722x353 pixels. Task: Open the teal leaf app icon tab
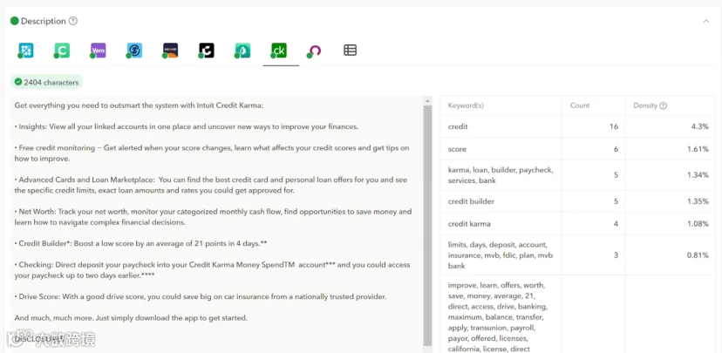pyautogui.click(x=242, y=51)
